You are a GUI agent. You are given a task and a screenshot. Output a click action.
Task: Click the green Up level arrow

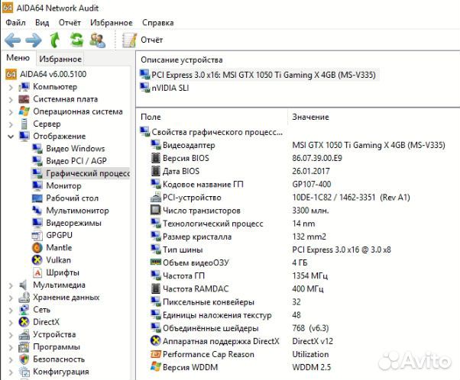tap(54, 40)
